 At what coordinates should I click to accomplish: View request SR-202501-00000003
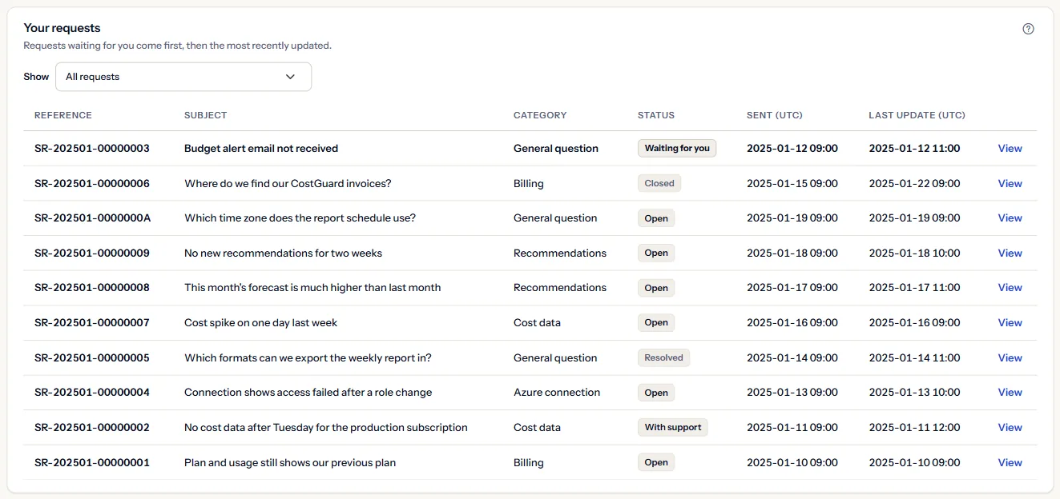pyautogui.click(x=1010, y=148)
